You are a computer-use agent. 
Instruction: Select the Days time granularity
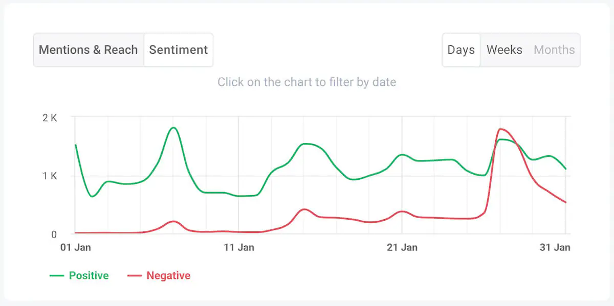(x=461, y=50)
